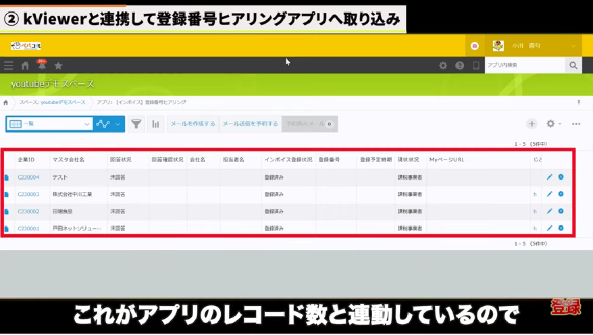Click メール送信を予約する button
593x335 pixels.
[x=251, y=124]
